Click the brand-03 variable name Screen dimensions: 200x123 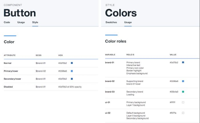click(110, 92)
